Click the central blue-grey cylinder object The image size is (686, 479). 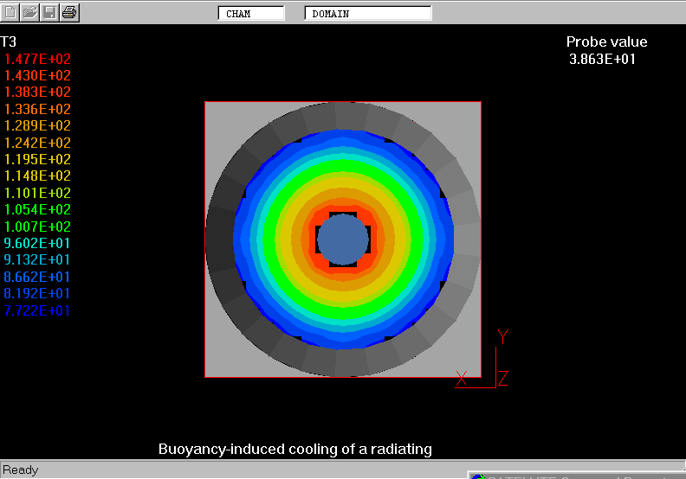[343, 239]
